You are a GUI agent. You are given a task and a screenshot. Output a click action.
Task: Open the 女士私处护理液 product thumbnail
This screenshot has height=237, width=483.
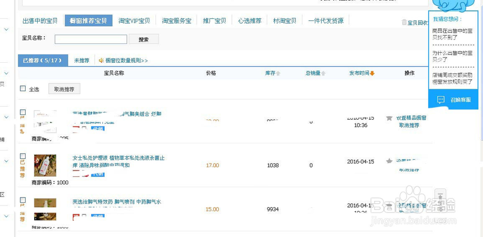pyautogui.click(x=45, y=166)
